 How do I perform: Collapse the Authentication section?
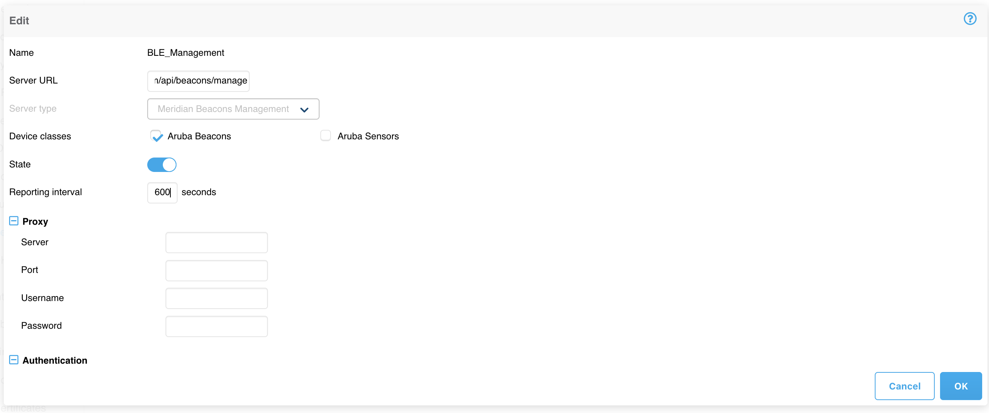(x=13, y=360)
